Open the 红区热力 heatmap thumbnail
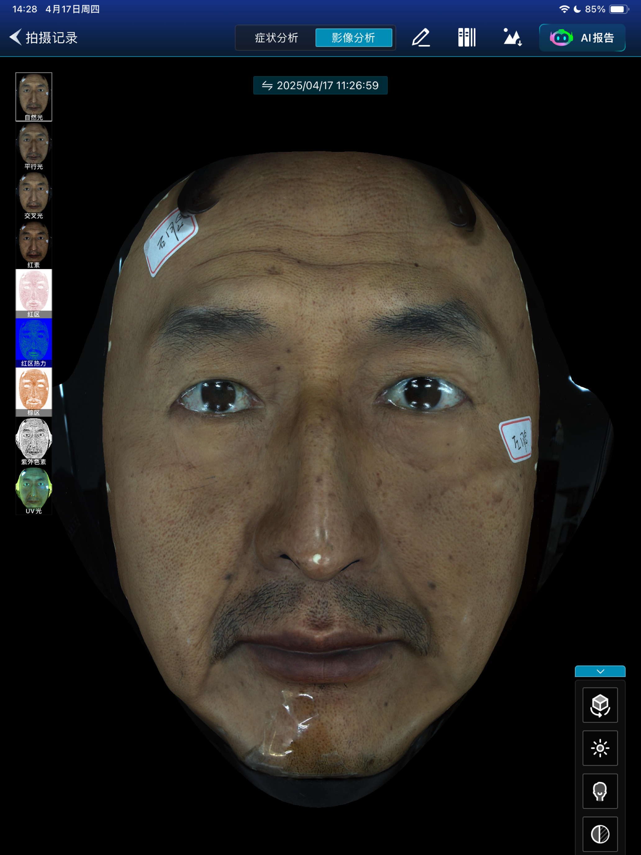 click(x=34, y=342)
